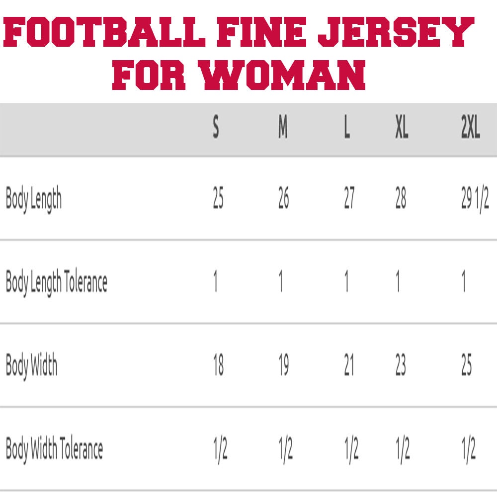Select the Body Length row label

(34, 199)
